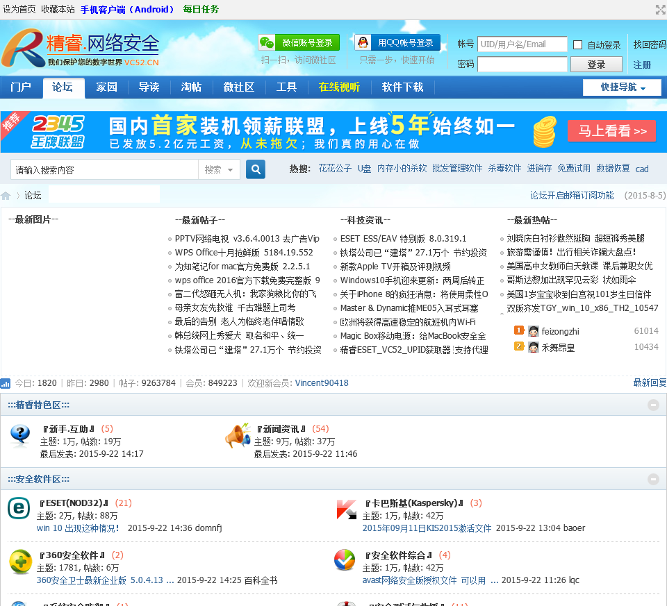Log in with the QQ account button
Viewport: 667px width, 606px height.
pos(397,42)
